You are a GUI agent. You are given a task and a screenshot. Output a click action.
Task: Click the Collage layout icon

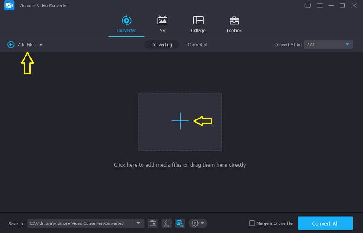coord(198,20)
